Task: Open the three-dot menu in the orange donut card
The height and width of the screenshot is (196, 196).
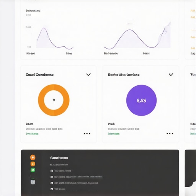Action: pyautogui.click(x=87, y=134)
